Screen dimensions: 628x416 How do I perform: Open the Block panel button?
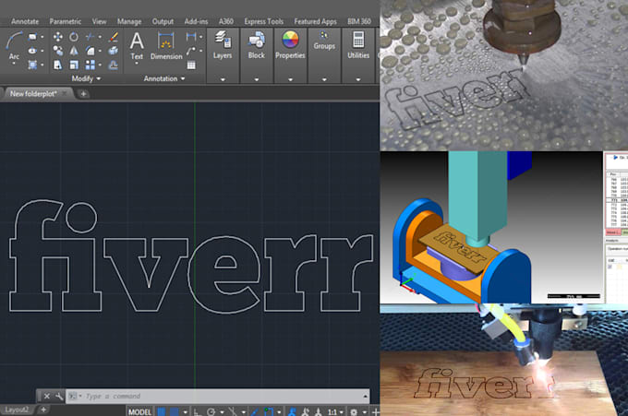[257, 45]
